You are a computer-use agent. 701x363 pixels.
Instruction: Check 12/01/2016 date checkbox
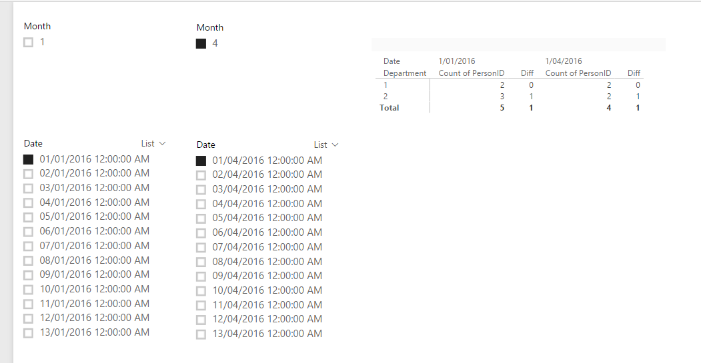point(28,318)
